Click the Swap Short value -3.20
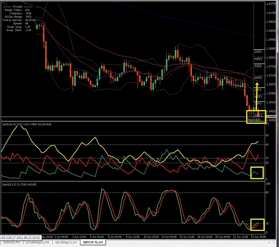This screenshot has width=279, height=247. coord(28,30)
